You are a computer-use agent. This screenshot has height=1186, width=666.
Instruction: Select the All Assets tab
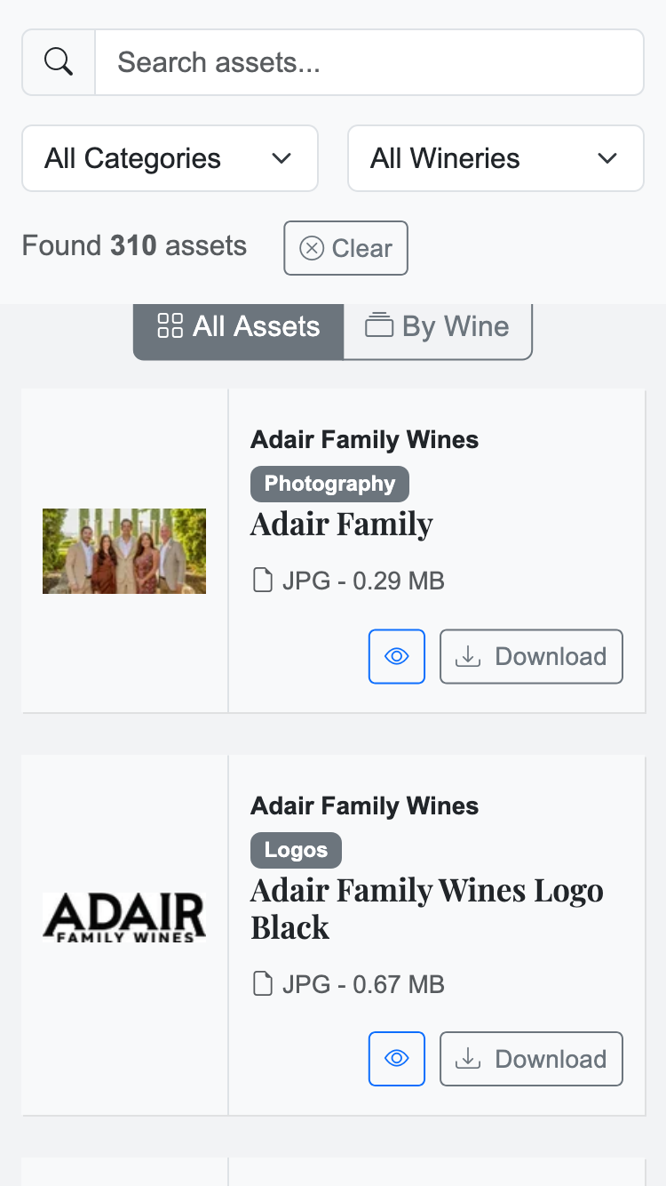coord(237,326)
